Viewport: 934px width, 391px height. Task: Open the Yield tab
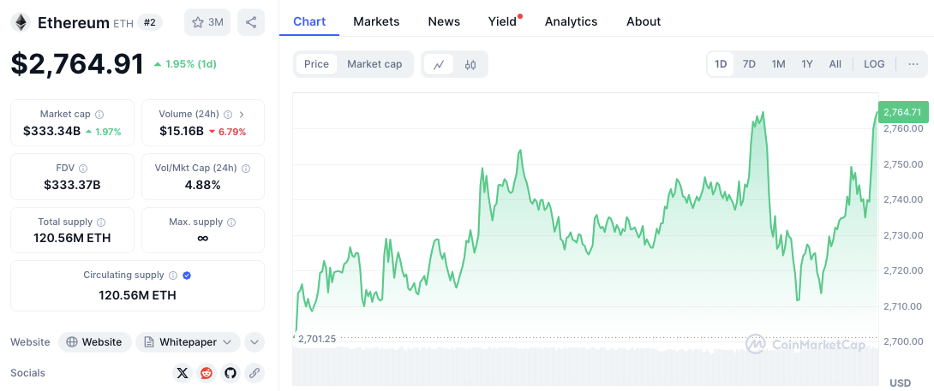[x=503, y=22]
